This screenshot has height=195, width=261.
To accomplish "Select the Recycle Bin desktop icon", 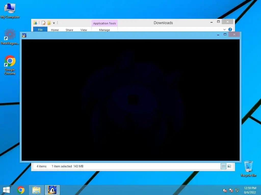I will pos(248,169).
